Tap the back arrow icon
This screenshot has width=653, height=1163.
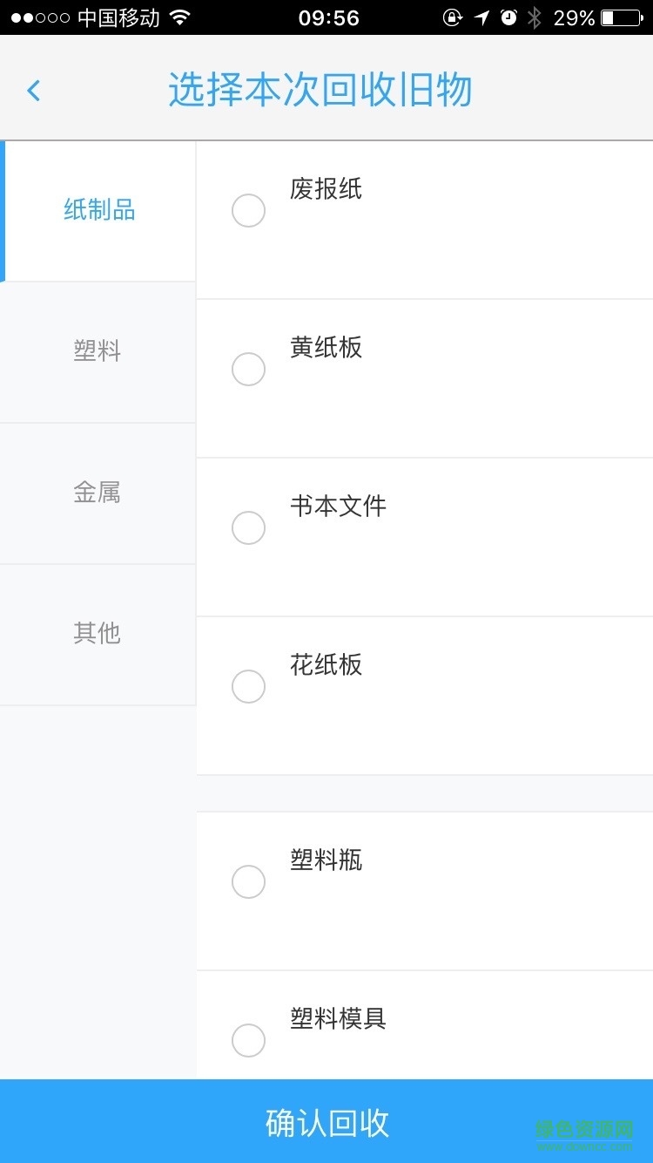[x=34, y=90]
